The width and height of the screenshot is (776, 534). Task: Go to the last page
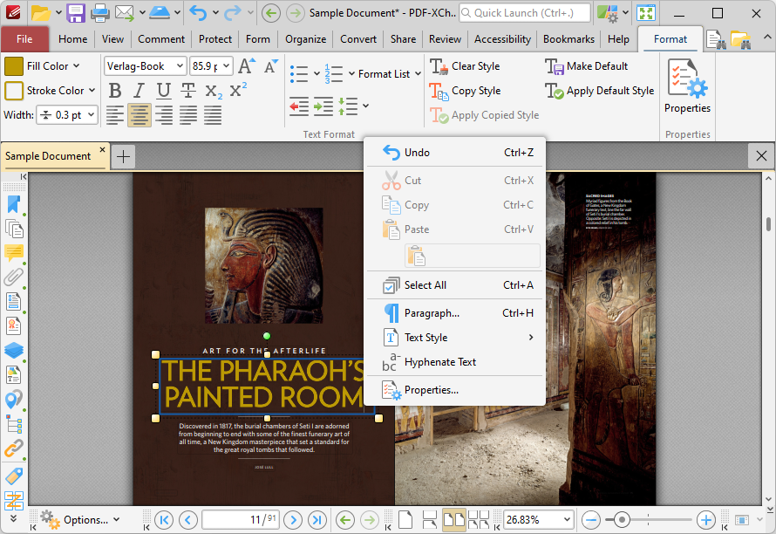(x=317, y=520)
